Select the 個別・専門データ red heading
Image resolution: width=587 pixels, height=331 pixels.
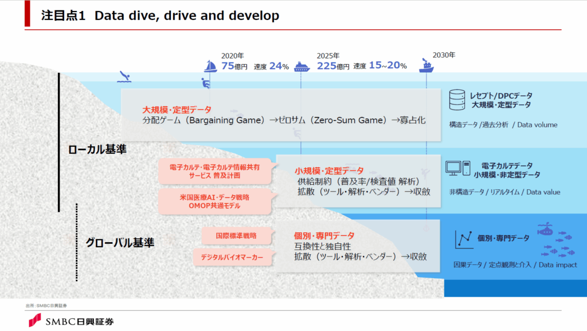(324, 236)
